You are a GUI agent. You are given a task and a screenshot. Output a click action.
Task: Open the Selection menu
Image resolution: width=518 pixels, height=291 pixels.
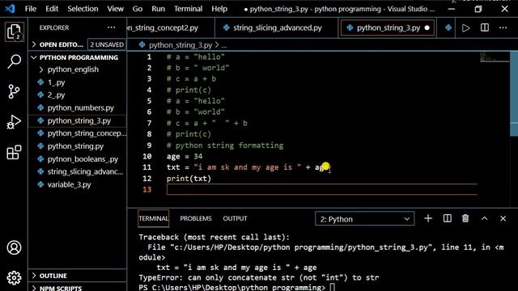coord(83,9)
